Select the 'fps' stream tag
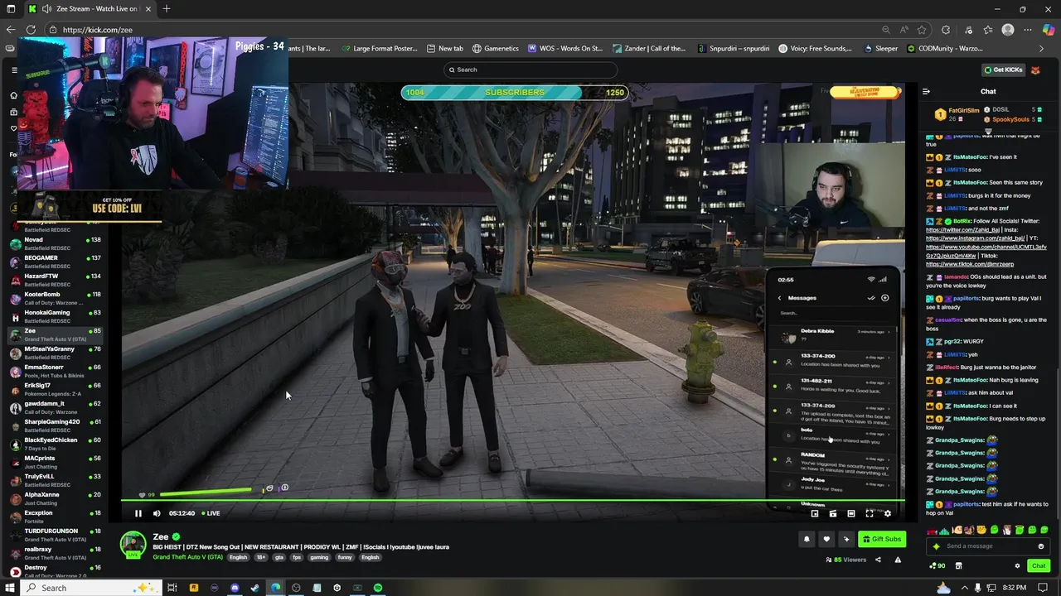Screen dimensions: 1061x596 297,557
